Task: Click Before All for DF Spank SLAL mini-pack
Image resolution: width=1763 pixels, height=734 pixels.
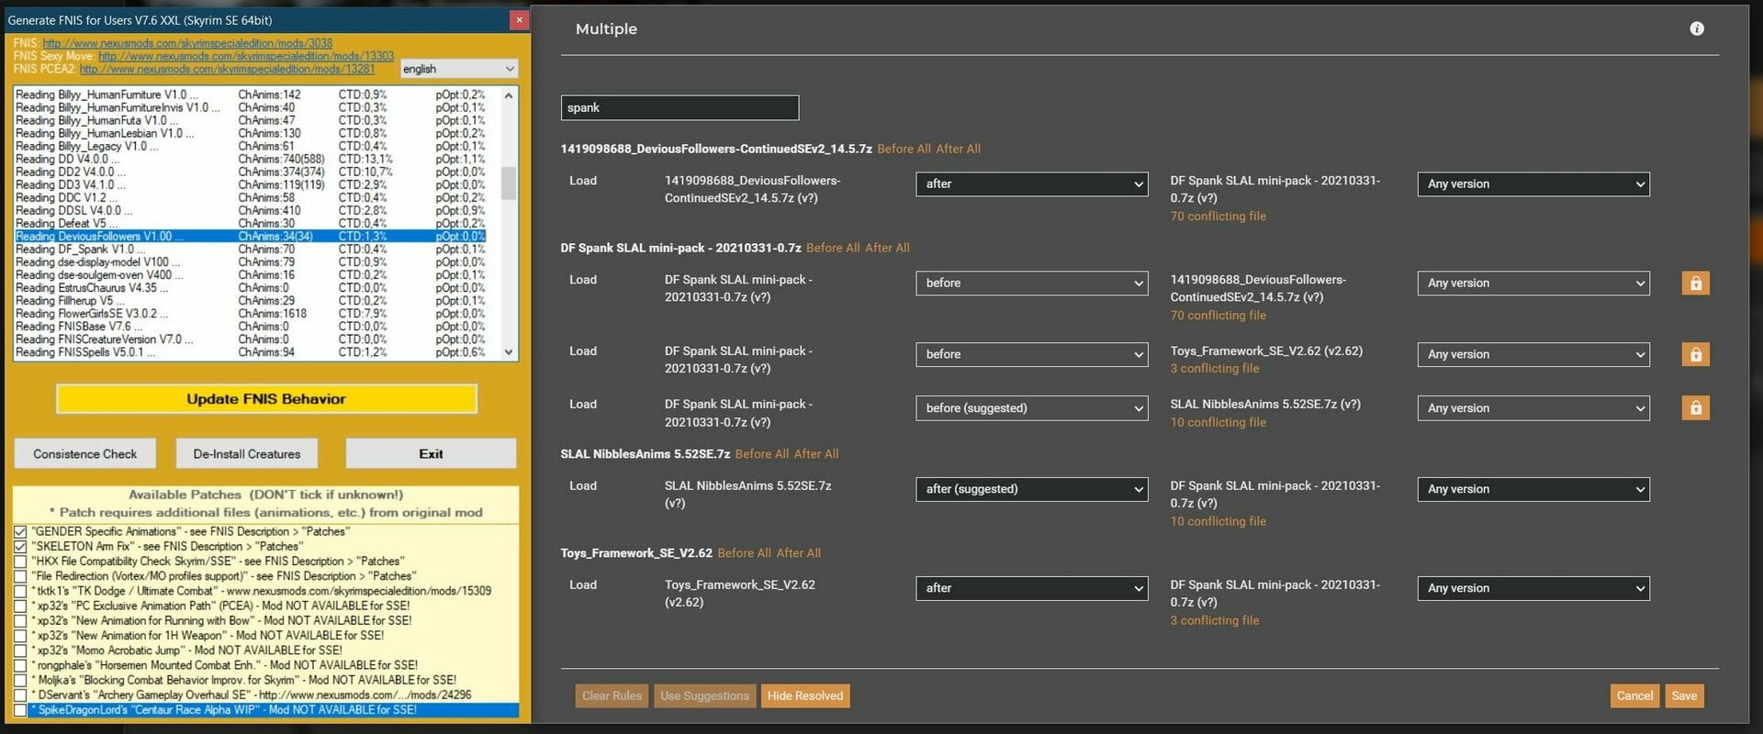Action: pos(833,248)
